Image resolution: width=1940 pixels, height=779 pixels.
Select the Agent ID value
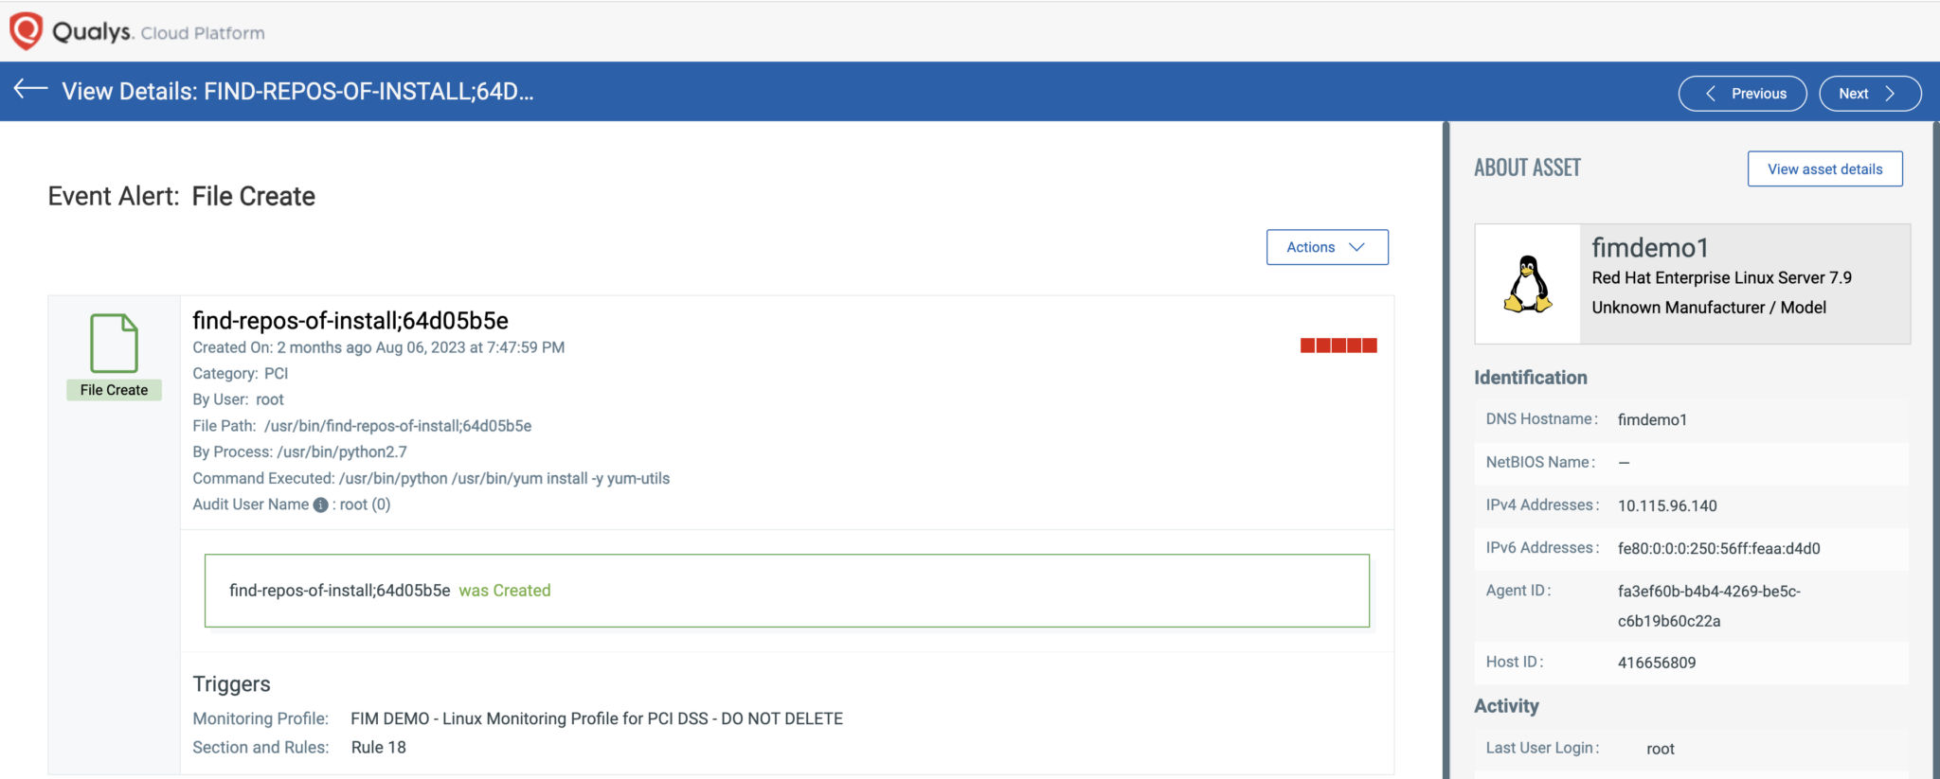pyautogui.click(x=1709, y=607)
